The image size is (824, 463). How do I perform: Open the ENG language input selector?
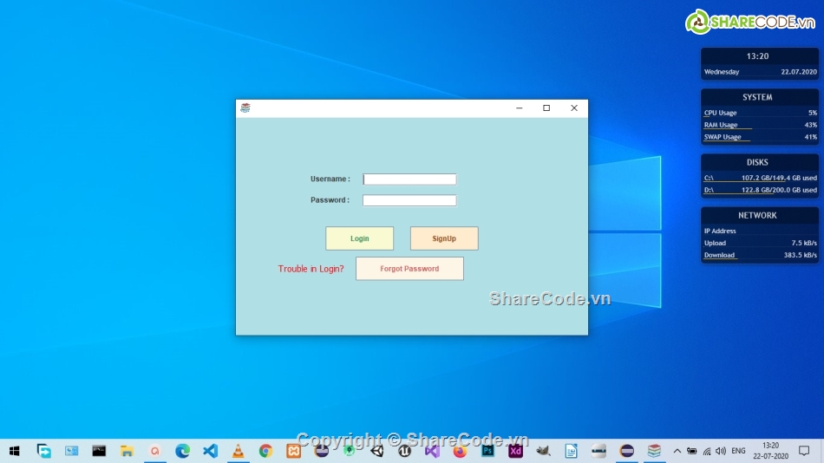point(738,451)
